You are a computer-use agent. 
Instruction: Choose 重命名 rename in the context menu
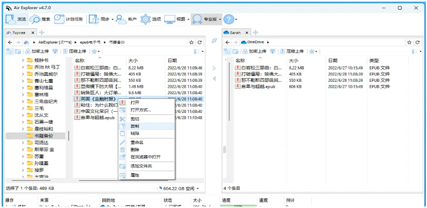[146, 142]
